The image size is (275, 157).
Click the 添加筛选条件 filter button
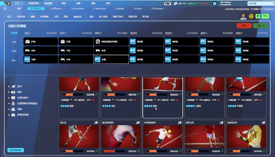click(x=16, y=150)
